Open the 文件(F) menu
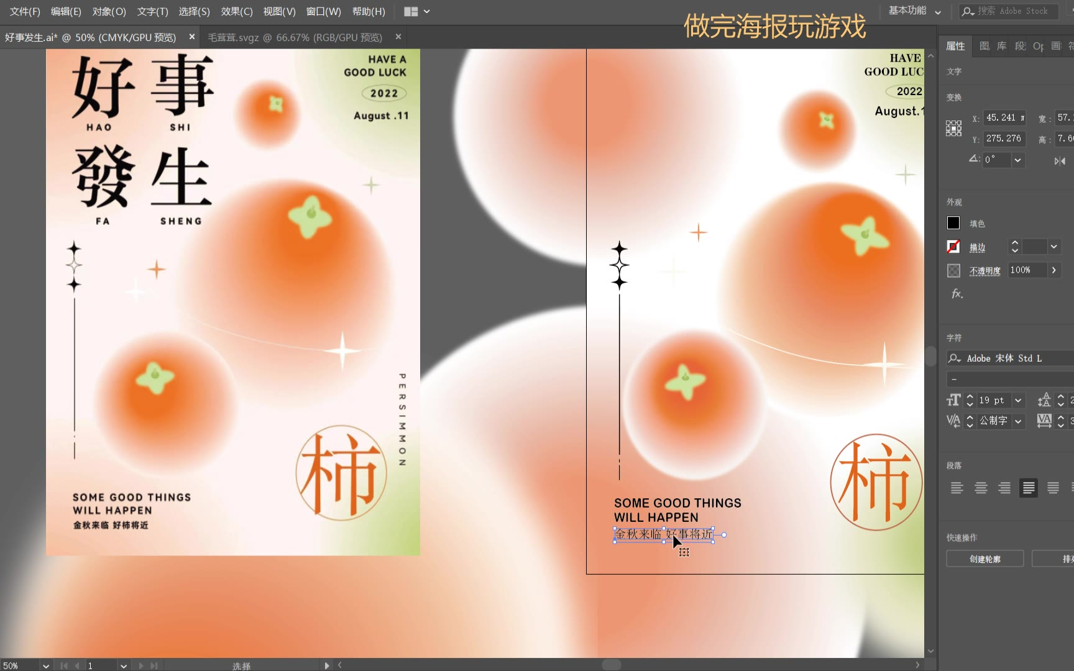Screen dimensions: 1074x671 click(x=25, y=11)
